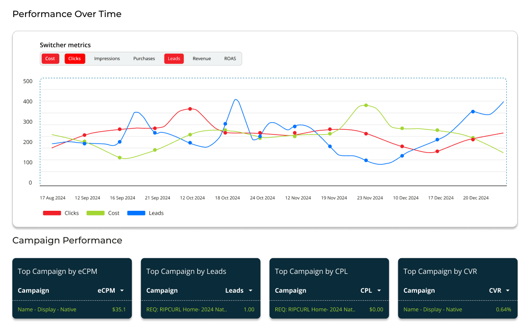This screenshot has height=324, width=529.
Task: Enable the Revenue metric switcher
Action: click(x=201, y=59)
